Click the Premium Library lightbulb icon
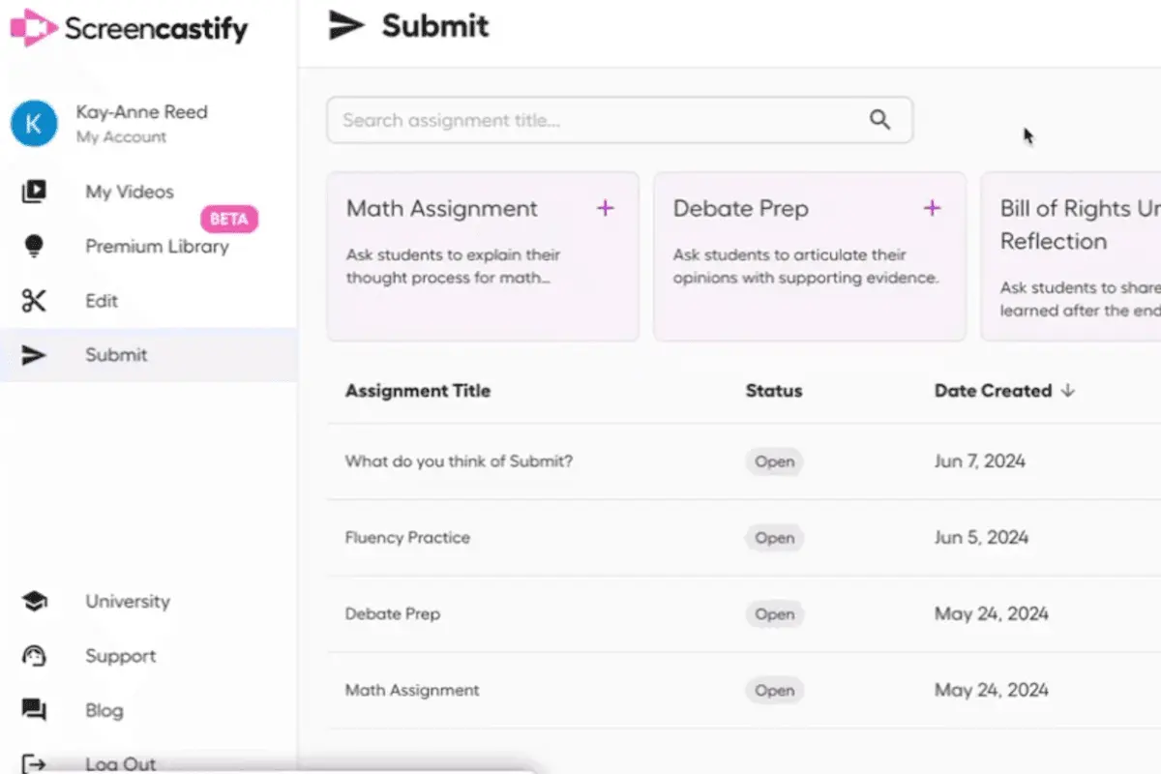1161x774 pixels. coord(34,247)
